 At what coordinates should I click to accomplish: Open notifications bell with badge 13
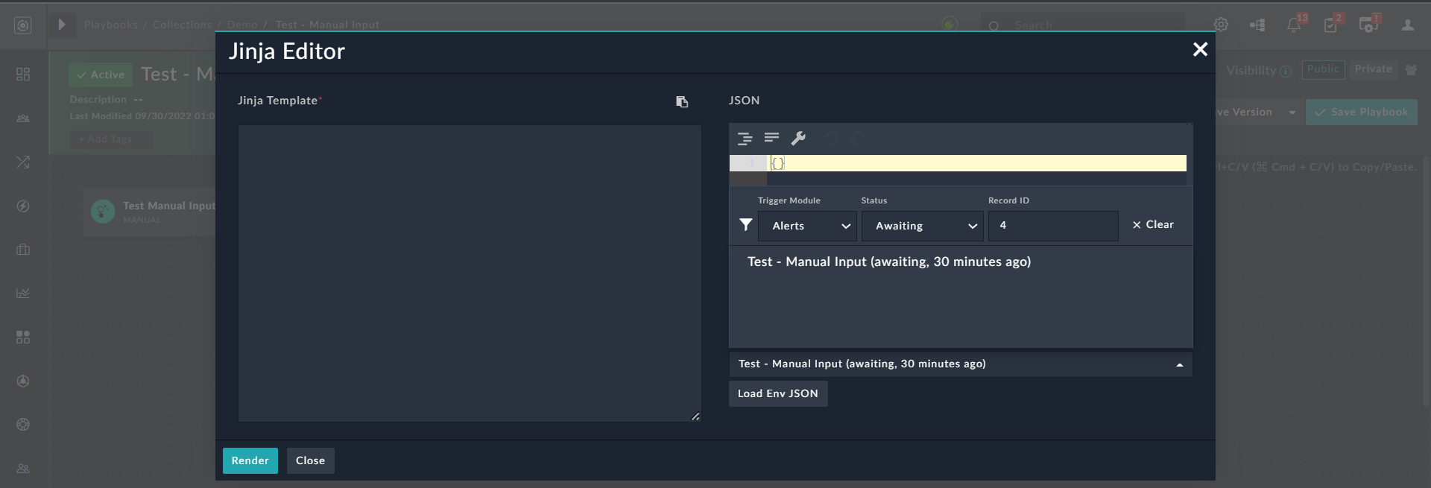point(1295,24)
